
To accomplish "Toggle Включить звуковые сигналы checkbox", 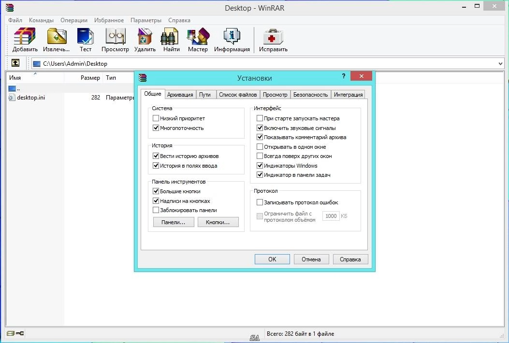I will [260, 128].
